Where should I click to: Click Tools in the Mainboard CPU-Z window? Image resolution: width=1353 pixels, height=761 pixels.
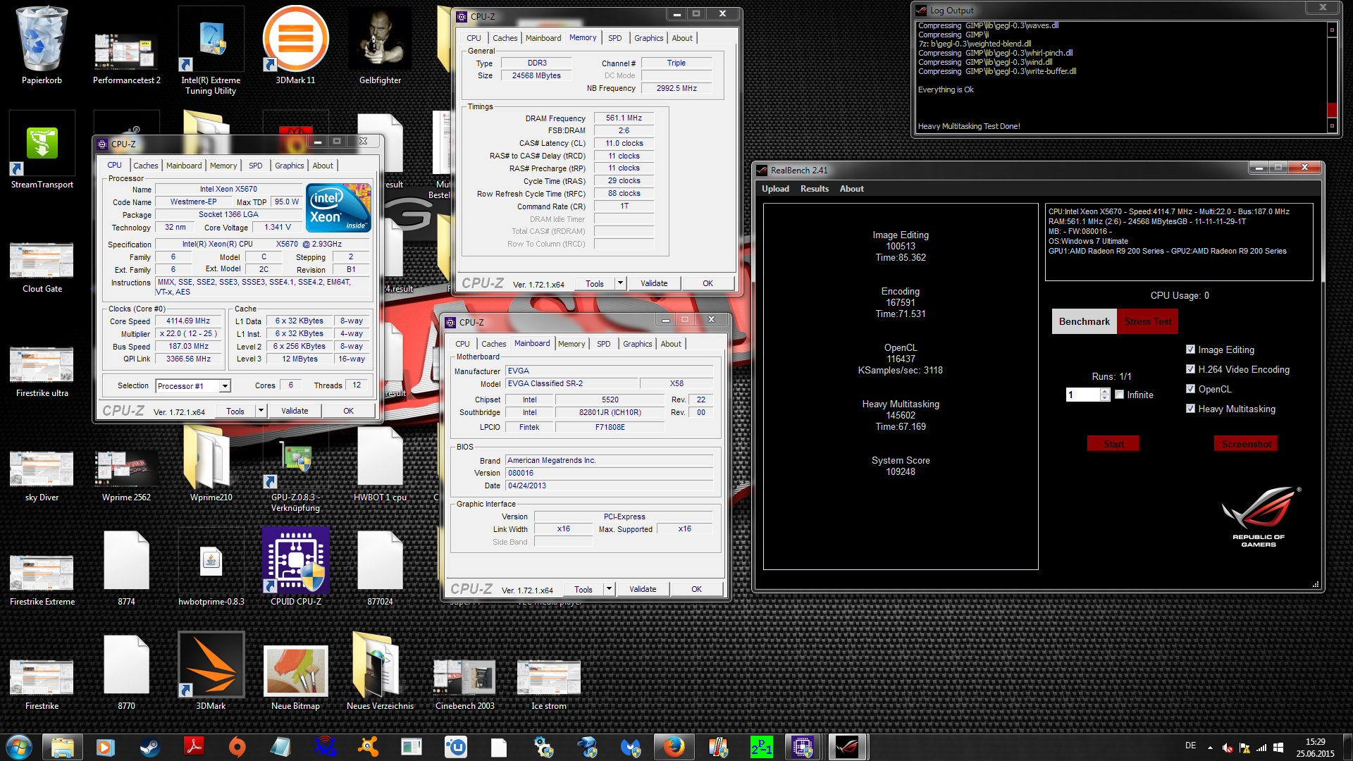pos(583,589)
